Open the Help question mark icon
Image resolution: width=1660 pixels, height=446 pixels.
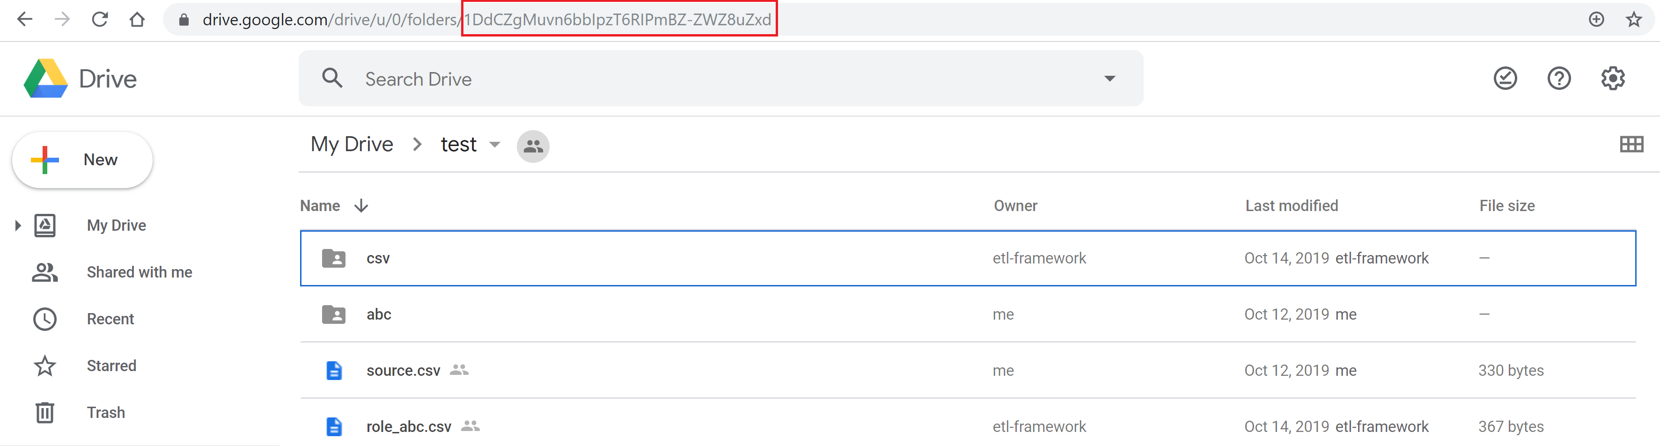[1558, 79]
